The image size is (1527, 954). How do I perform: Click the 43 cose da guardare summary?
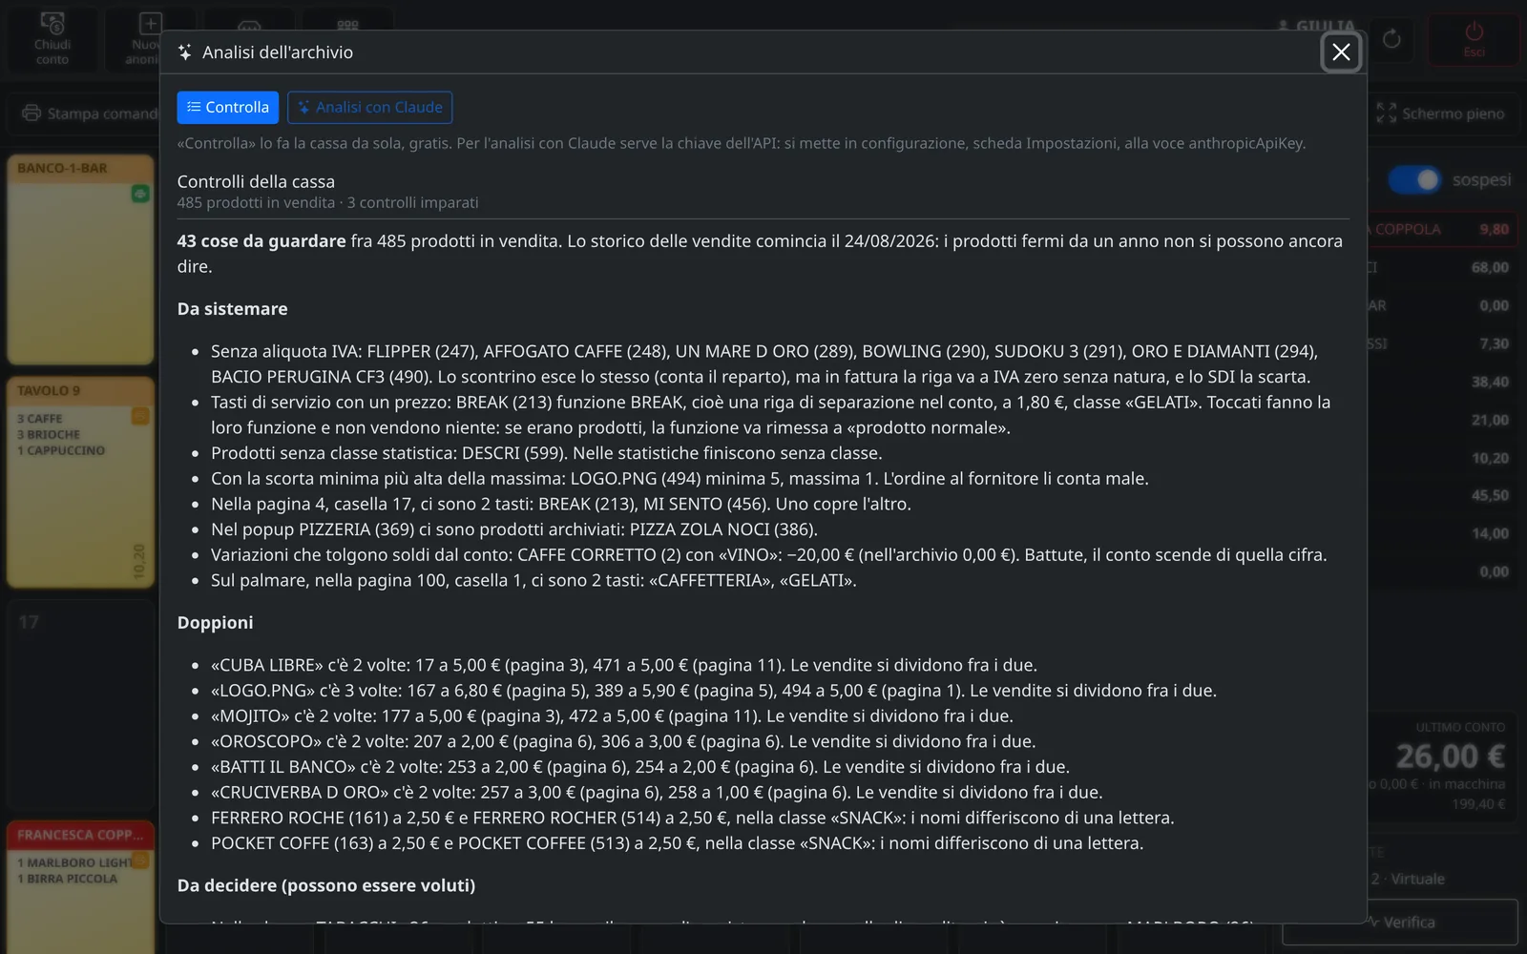click(261, 241)
